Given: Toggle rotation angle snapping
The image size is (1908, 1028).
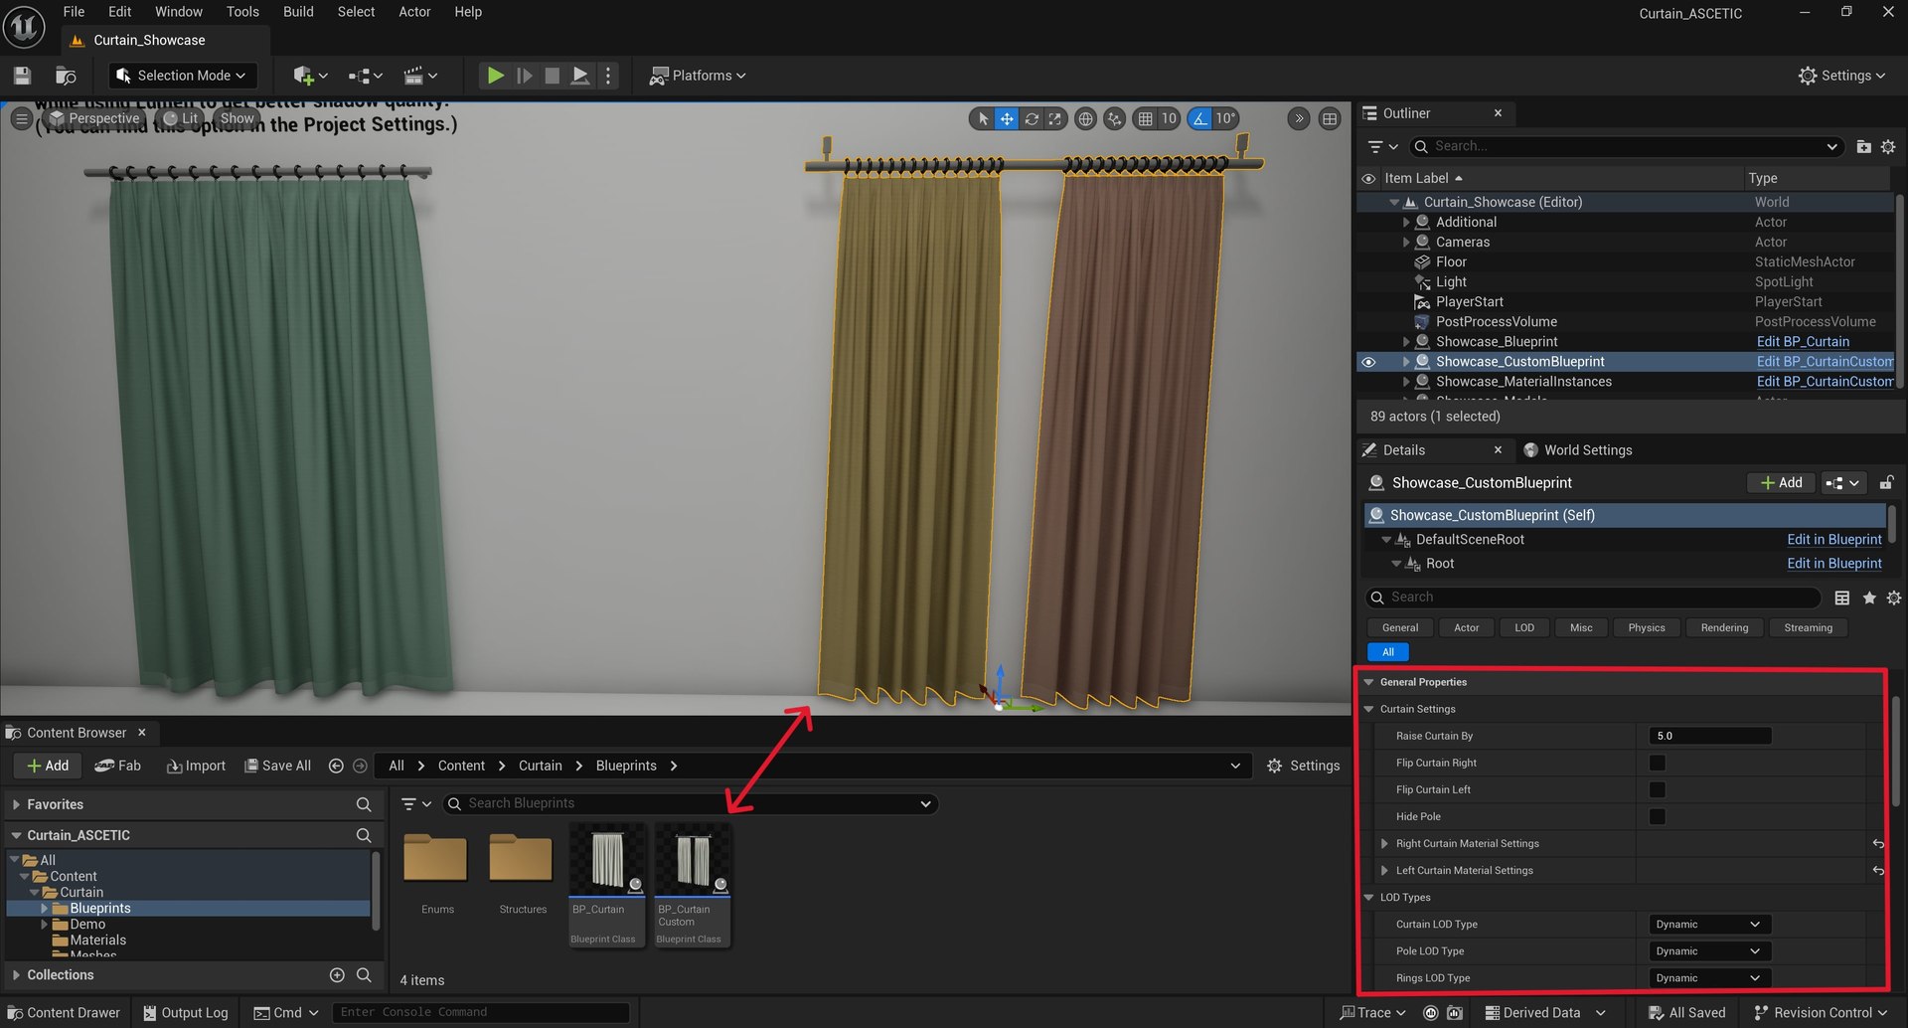Looking at the screenshot, I should click(1200, 118).
